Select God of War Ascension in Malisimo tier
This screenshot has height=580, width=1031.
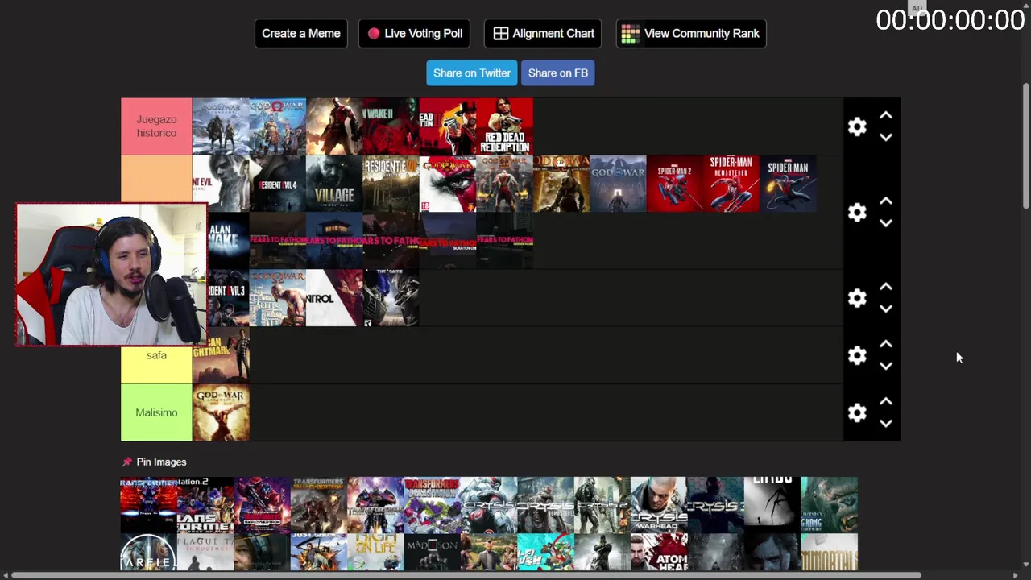[221, 412]
